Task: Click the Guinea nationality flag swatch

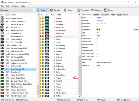Action: coord(98,30)
